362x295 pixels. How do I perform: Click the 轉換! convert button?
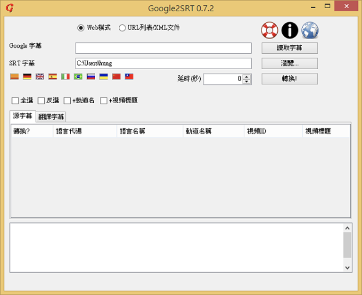(x=289, y=79)
